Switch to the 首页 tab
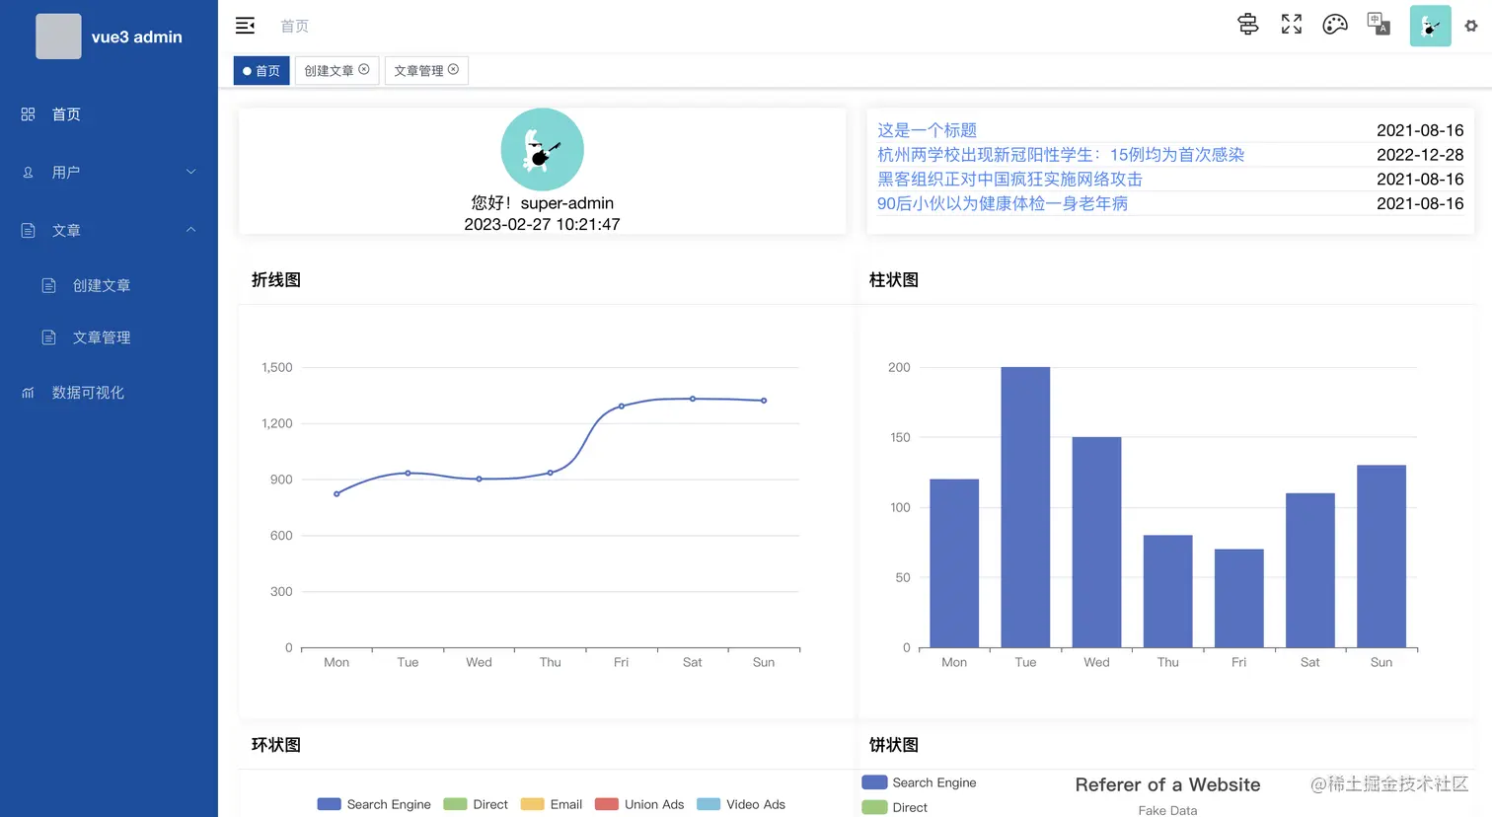The width and height of the screenshot is (1492, 817). coord(261,71)
